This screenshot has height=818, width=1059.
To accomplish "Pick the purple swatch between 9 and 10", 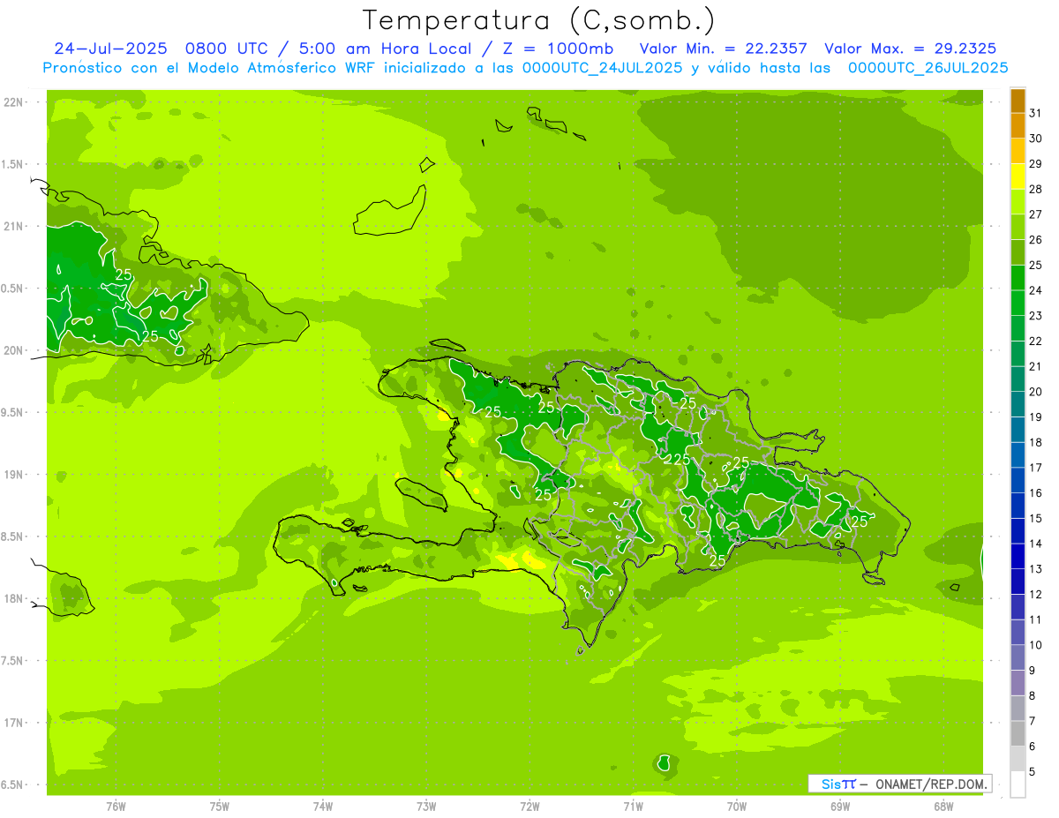I will pyautogui.click(x=1018, y=657).
